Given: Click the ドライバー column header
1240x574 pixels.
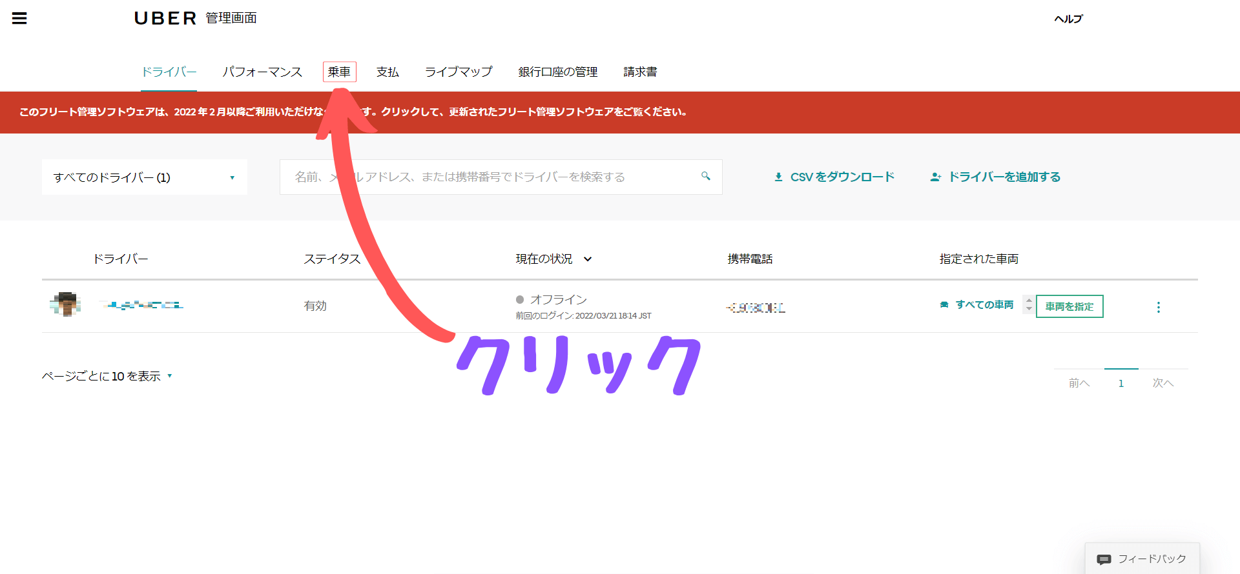Looking at the screenshot, I should (x=121, y=259).
